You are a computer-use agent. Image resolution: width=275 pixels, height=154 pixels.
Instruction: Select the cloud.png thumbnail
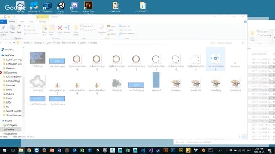pyautogui.click(x=37, y=83)
